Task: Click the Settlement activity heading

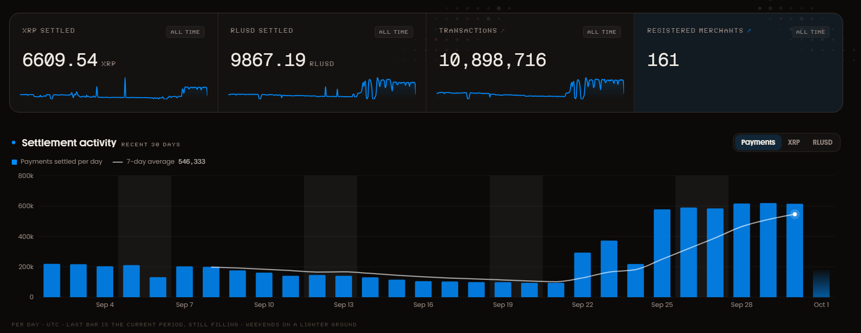Action: click(69, 143)
